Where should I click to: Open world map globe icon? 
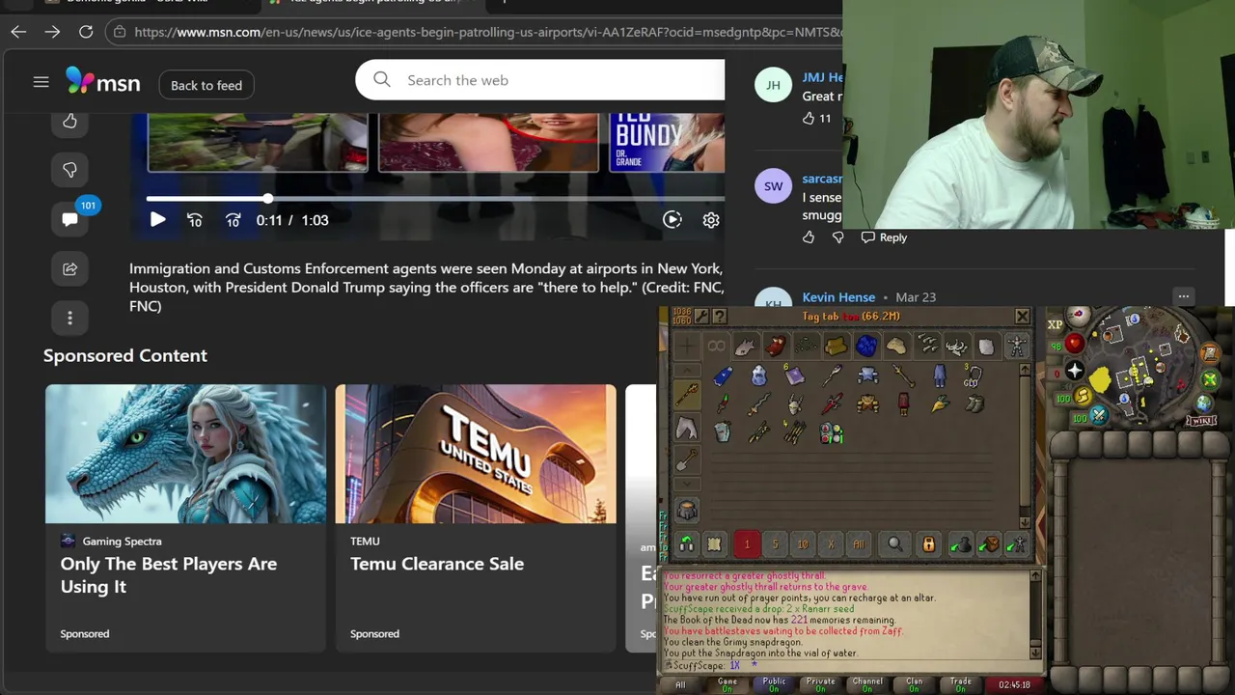[1205, 403]
